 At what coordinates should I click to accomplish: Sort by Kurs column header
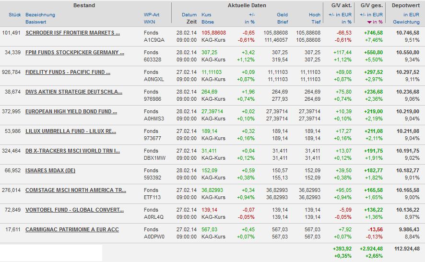pos(206,15)
